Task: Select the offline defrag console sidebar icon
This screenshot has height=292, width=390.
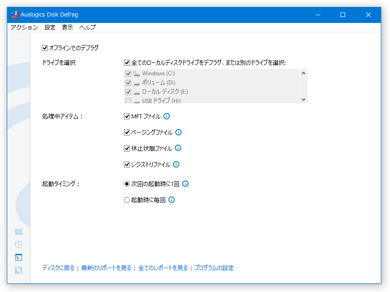Action: (x=18, y=257)
